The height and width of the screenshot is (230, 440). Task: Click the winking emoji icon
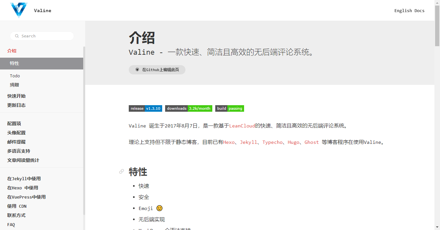[x=160, y=208]
